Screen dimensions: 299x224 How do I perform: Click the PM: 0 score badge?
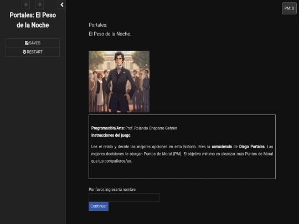(289, 8)
